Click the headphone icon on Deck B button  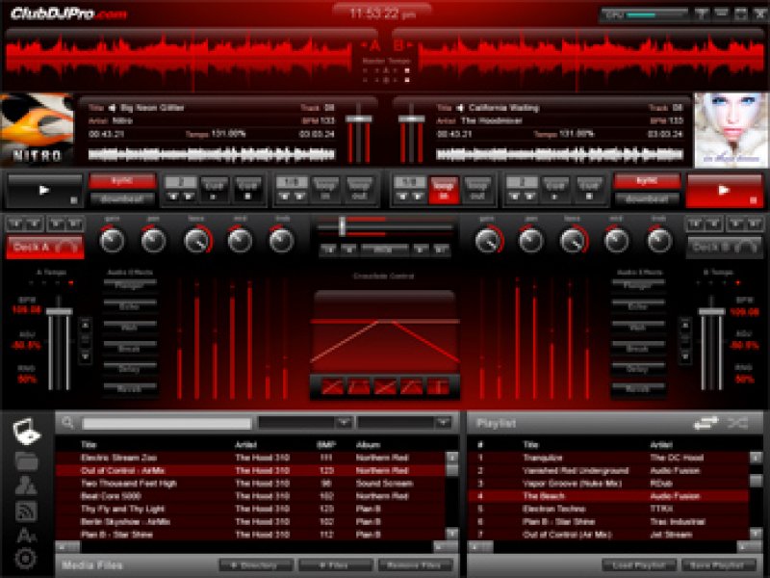point(747,247)
